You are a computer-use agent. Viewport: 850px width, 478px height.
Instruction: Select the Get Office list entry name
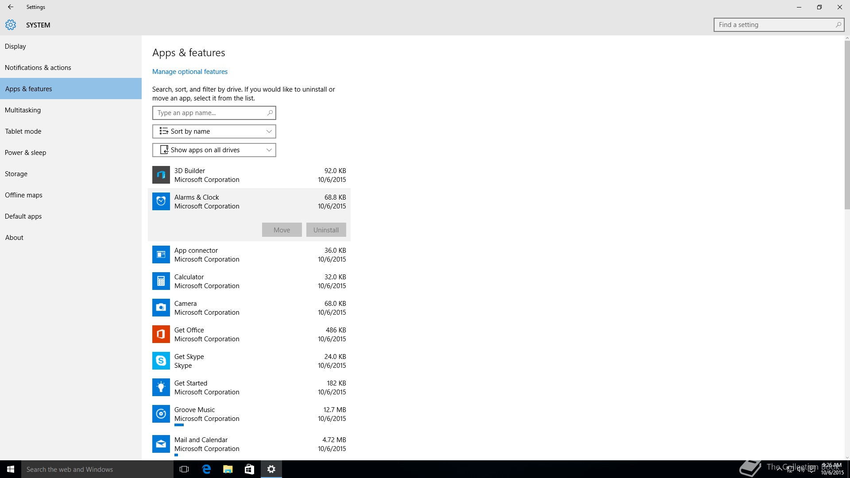(189, 330)
